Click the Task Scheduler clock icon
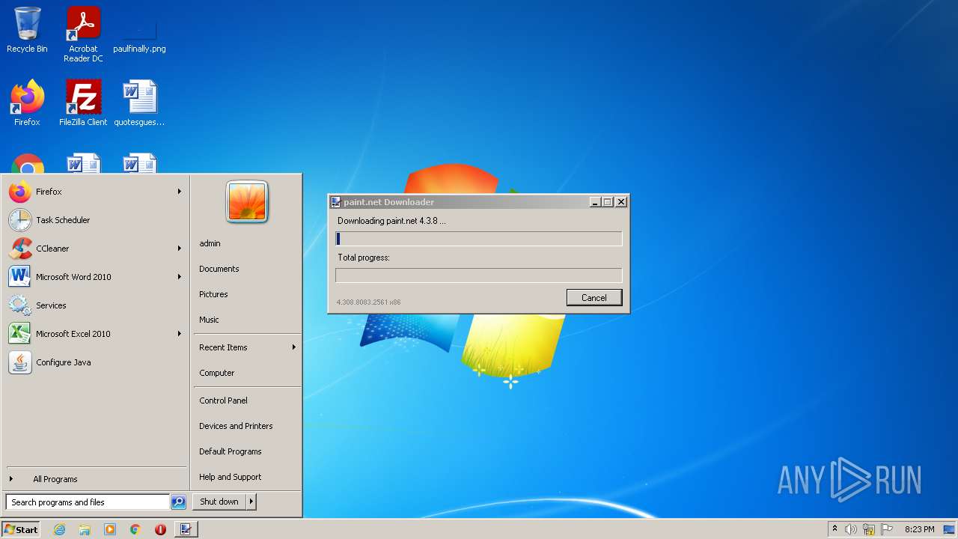This screenshot has height=539, width=958. point(20,220)
